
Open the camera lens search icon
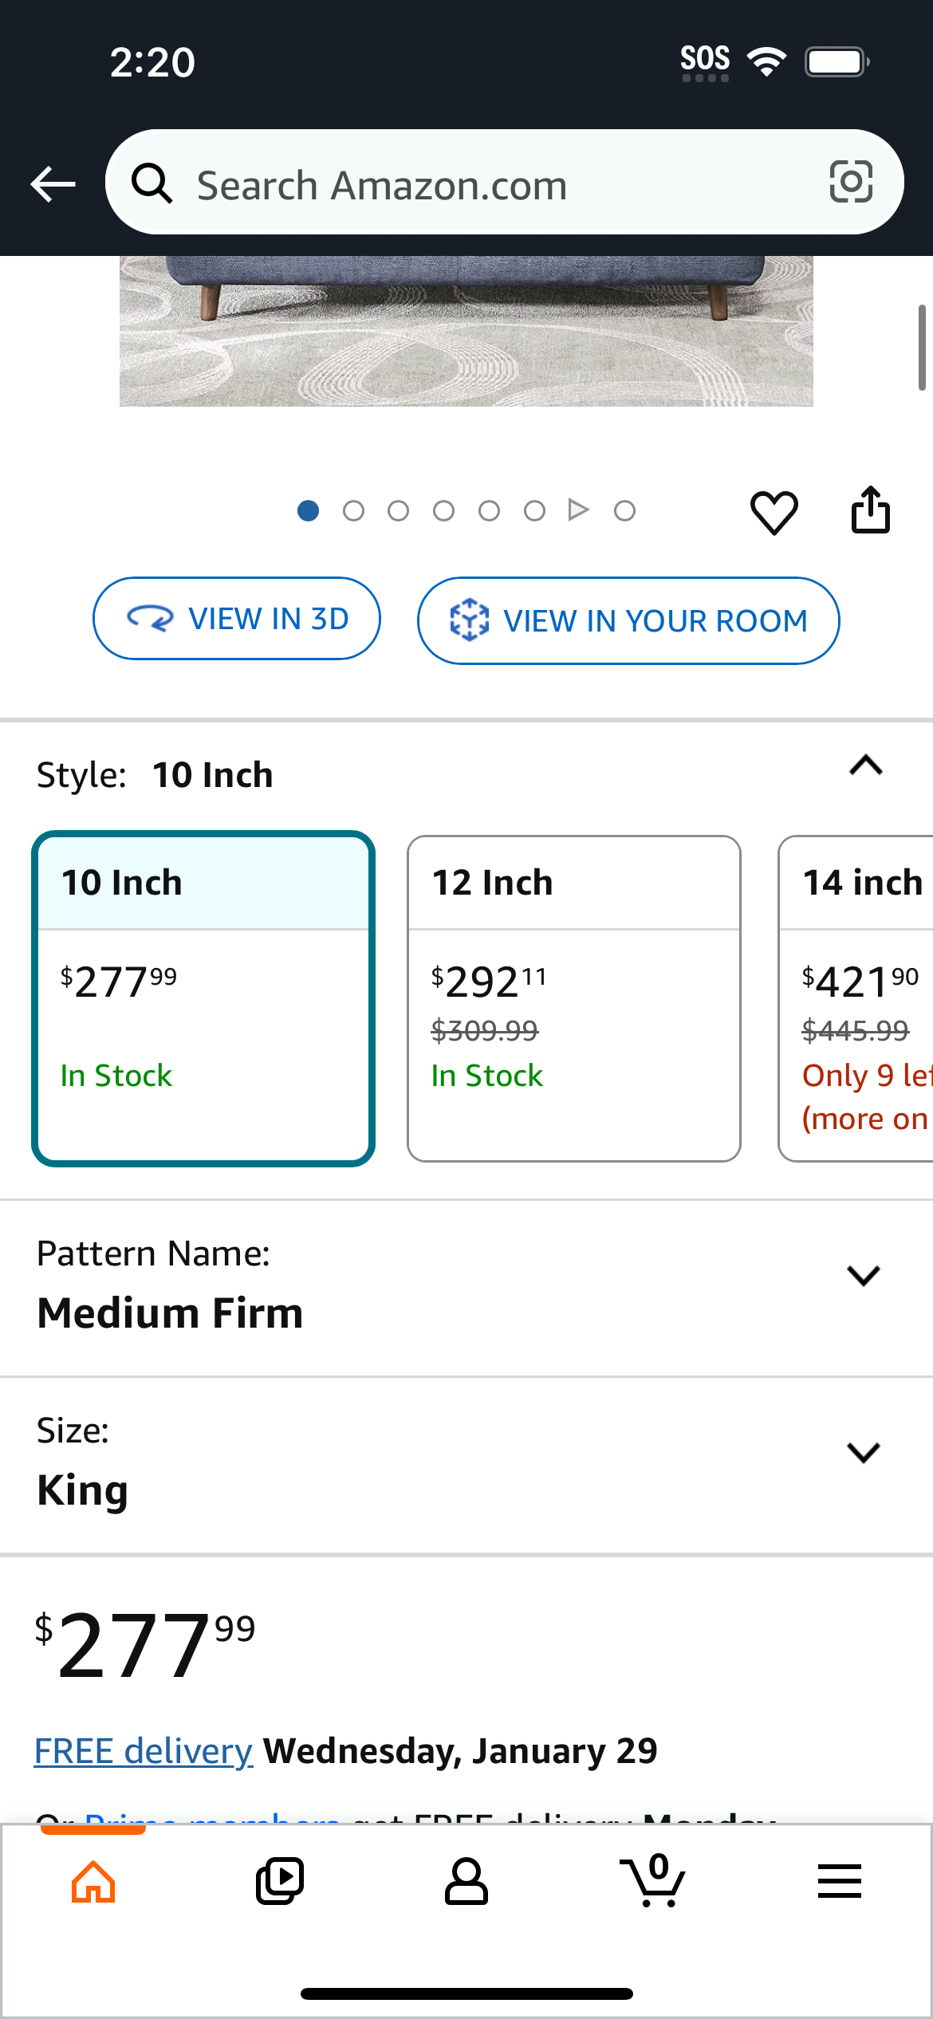[x=851, y=182]
